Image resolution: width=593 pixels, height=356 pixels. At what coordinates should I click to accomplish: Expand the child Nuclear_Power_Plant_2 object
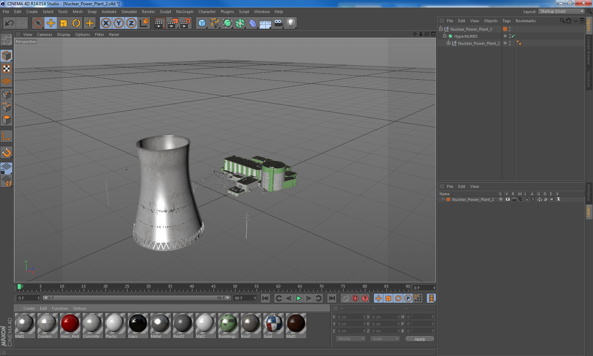click(x=448, y=43)
